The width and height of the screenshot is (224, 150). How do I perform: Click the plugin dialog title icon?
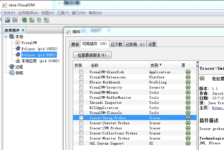click(68, 32)
